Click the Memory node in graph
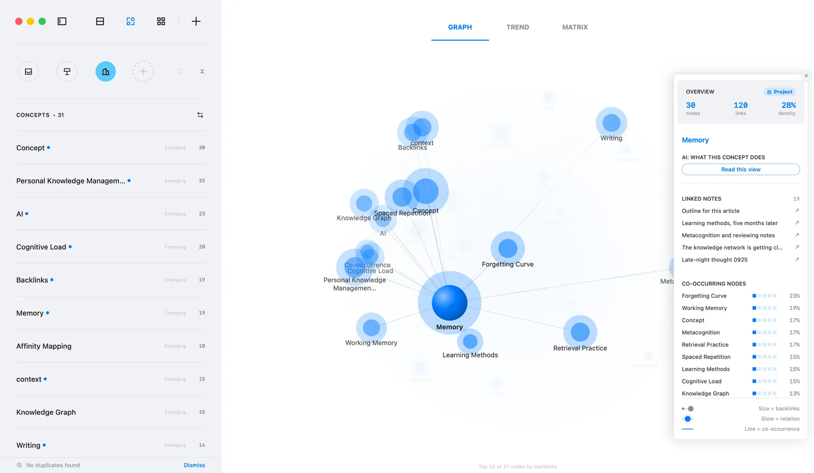Screen dimensions: 814x473 (449, 302)
